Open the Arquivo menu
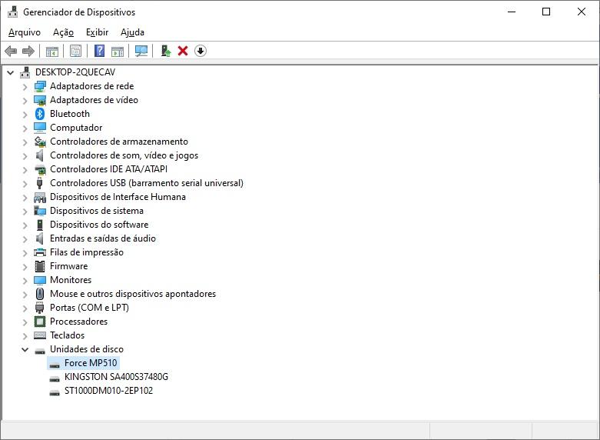The height and width of the screenshot is (440, 600). [x=24, y=32]
